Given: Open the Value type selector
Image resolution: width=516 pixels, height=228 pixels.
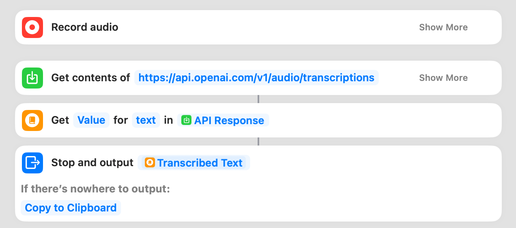Looking at the screenshot, I should click(91, 120).
